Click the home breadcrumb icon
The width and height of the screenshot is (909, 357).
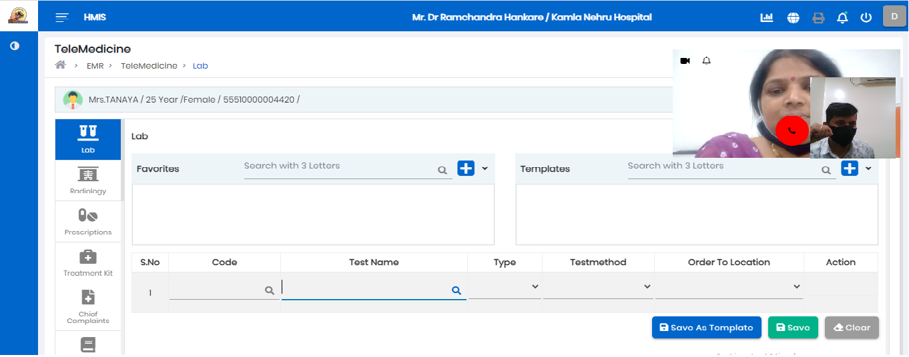61,65
